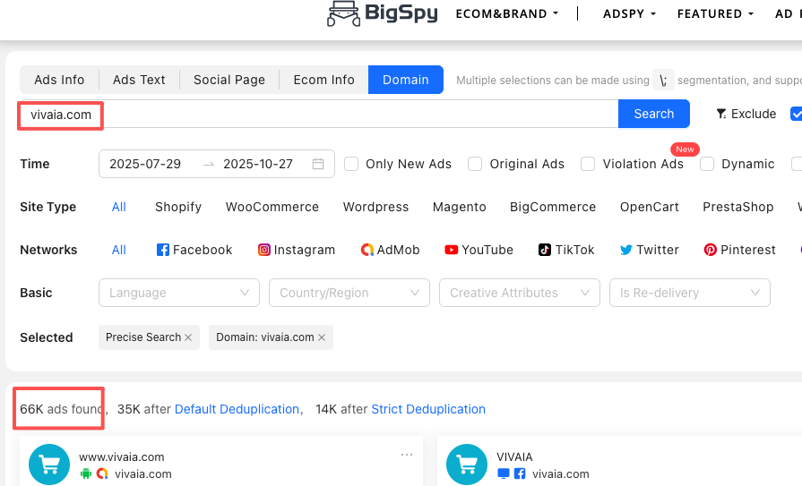The width and height of the screenshot is (802, 486).
Task: Open the Language dropdown
Action: click(x=179, y=293)
